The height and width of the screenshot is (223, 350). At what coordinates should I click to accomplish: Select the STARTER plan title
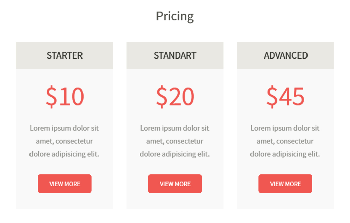(x=65, y=55)
